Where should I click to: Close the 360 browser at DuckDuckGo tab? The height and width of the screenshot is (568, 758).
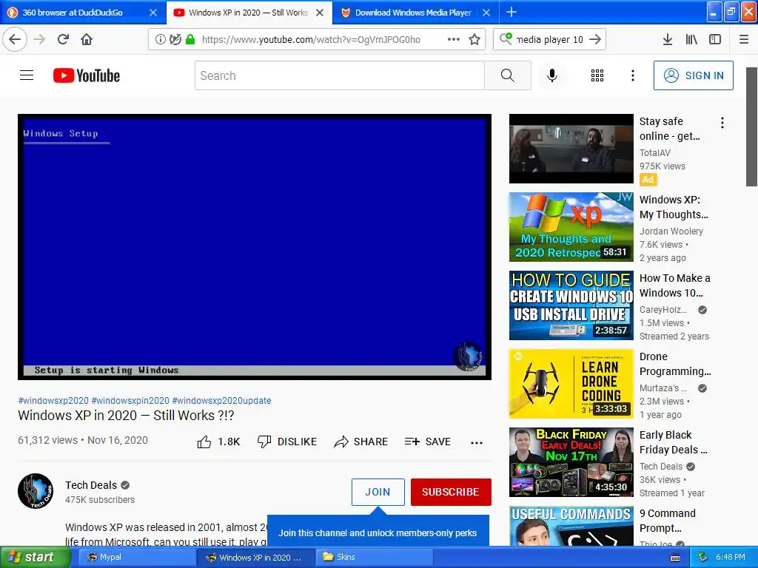[x=153, y=13]
